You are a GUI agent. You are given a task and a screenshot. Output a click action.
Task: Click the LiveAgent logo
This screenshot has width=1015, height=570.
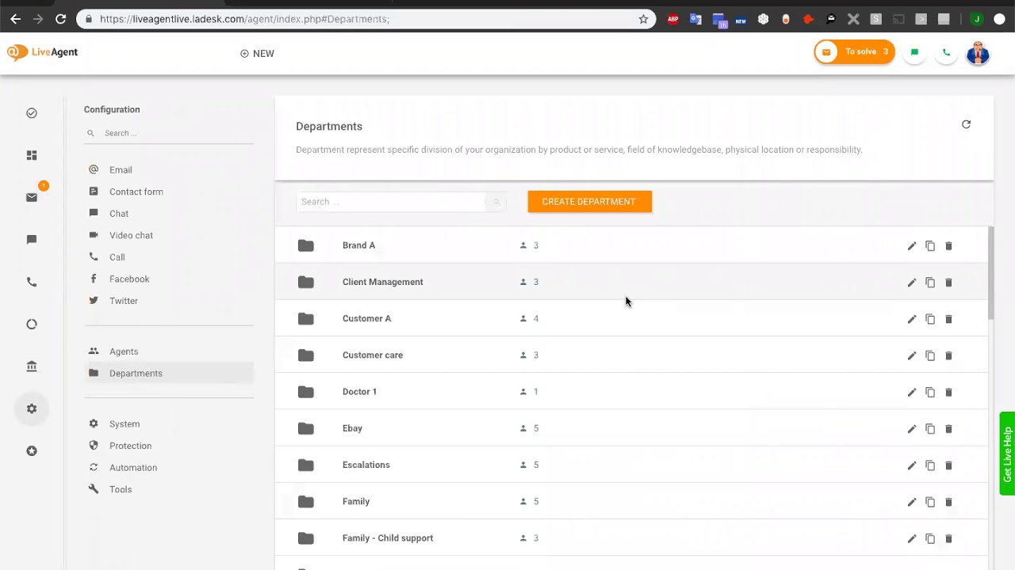click(43, 52)
